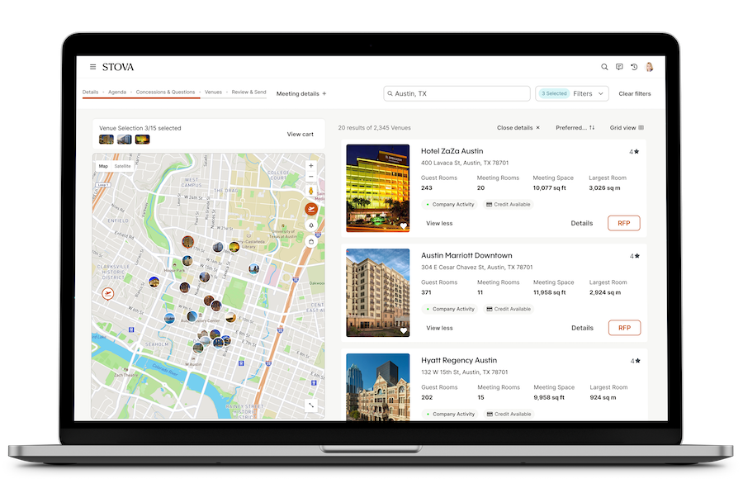
Task: Open Details for Hotel ZaZa Austin
Action: [x=582, y=223]
